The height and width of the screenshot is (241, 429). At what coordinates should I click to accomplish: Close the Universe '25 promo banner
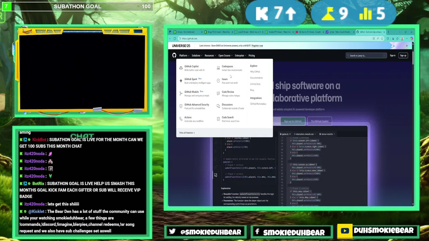(x=407, y=46)
